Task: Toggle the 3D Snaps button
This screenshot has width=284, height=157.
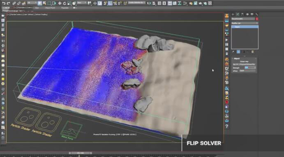Action: [105, 3]
